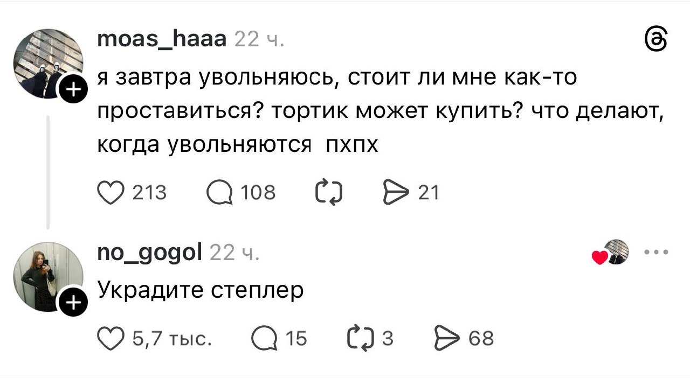The width and height of the screenshot is (690, 378).
Task: Open replies on the moas_haaa post
Action: [x=219, y=193]
